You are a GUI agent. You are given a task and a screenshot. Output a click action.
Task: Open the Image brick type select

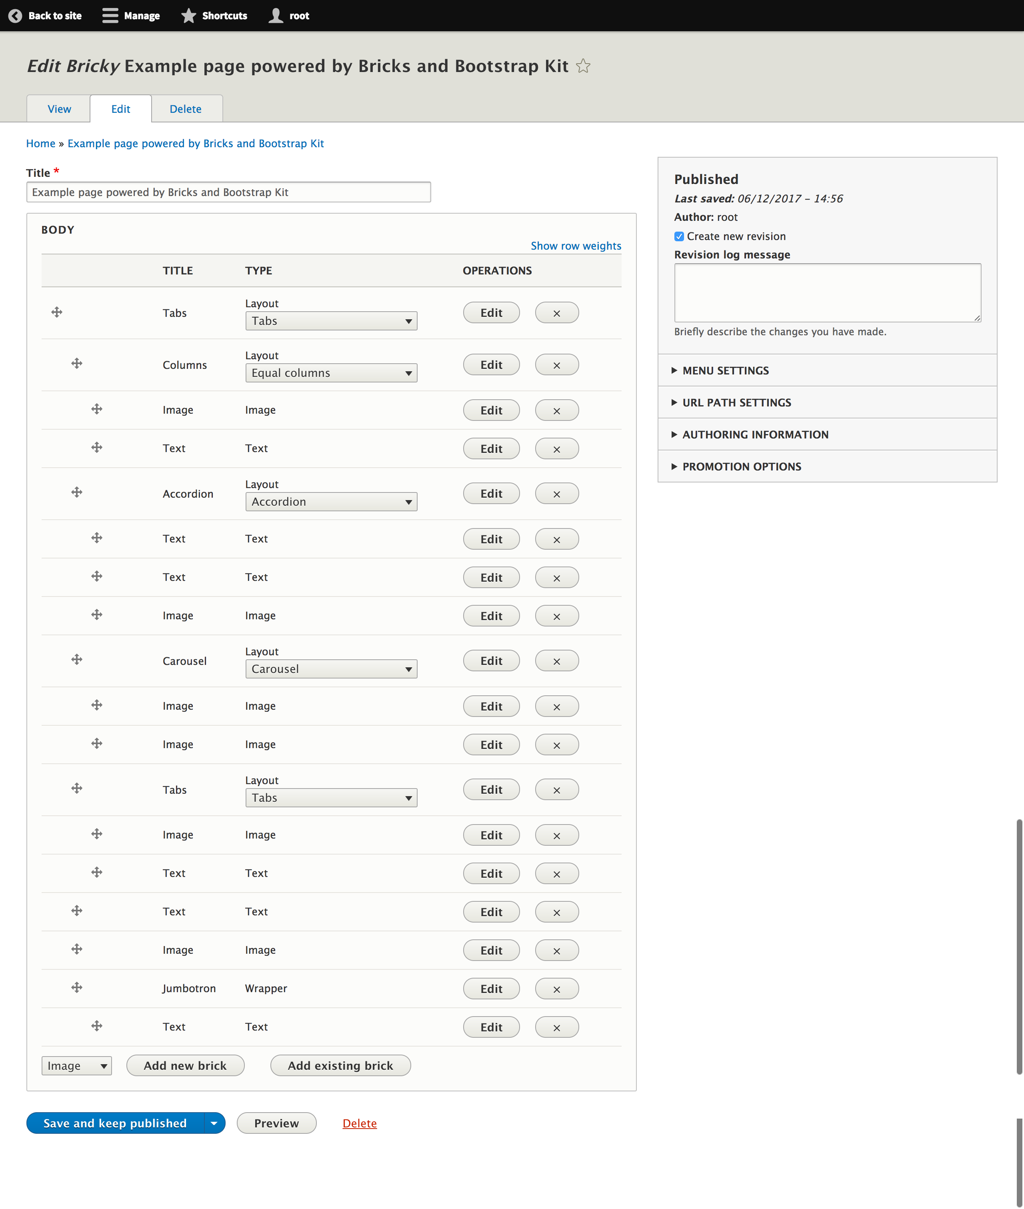[77, 1065]
